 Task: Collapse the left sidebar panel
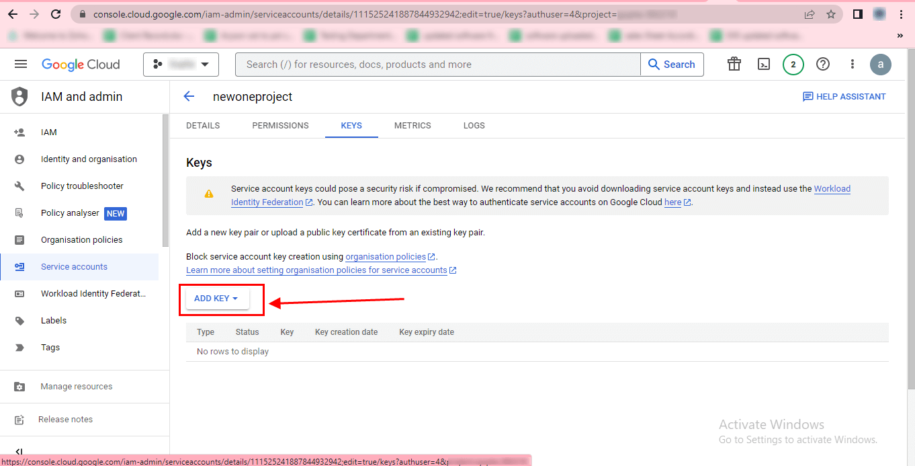click(x=19, y=453)
